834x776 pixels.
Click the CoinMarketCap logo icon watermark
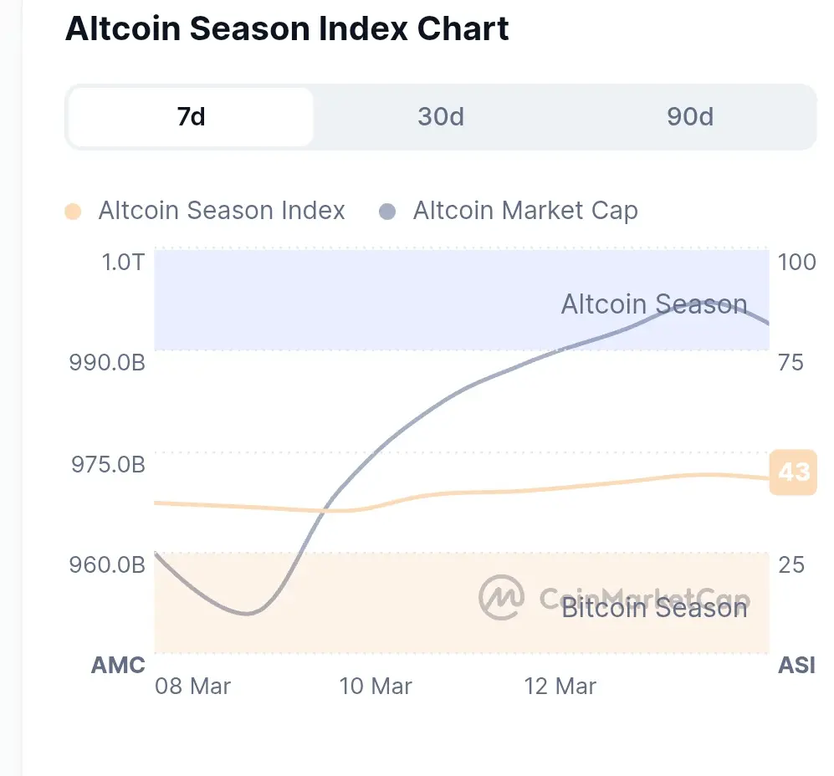click(x=502, y=597)
